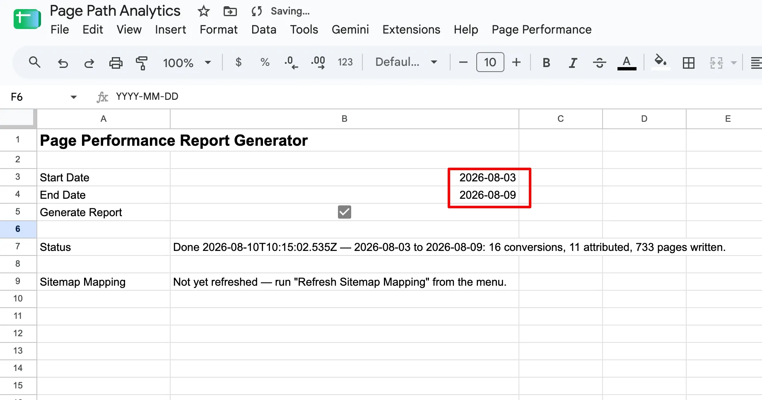This screenshot has width=762, height=400.
Task: Open the Gemini menu
Action: point(350,30)
